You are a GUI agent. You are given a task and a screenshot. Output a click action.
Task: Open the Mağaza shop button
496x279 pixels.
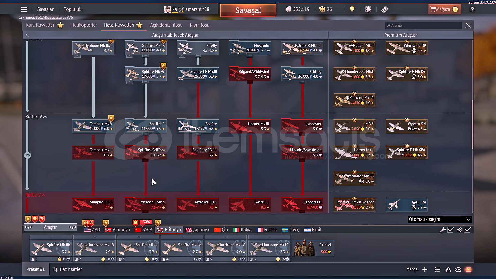click(444, 9)
